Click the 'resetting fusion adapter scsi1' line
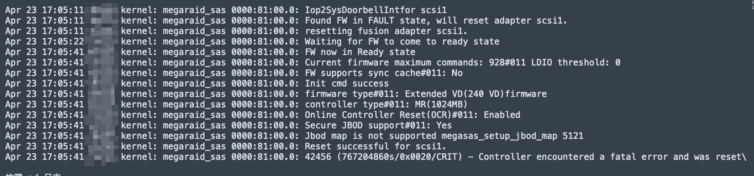This screenshot has height=176, width=754. [x=386, y=31]
